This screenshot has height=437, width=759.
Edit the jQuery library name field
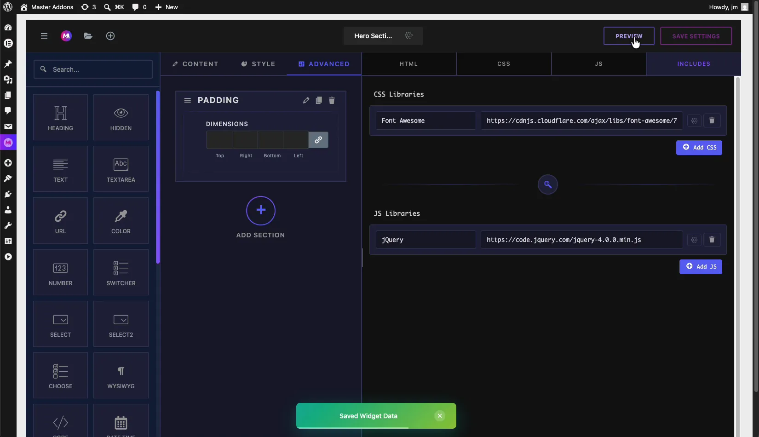[x=425, y=240]
